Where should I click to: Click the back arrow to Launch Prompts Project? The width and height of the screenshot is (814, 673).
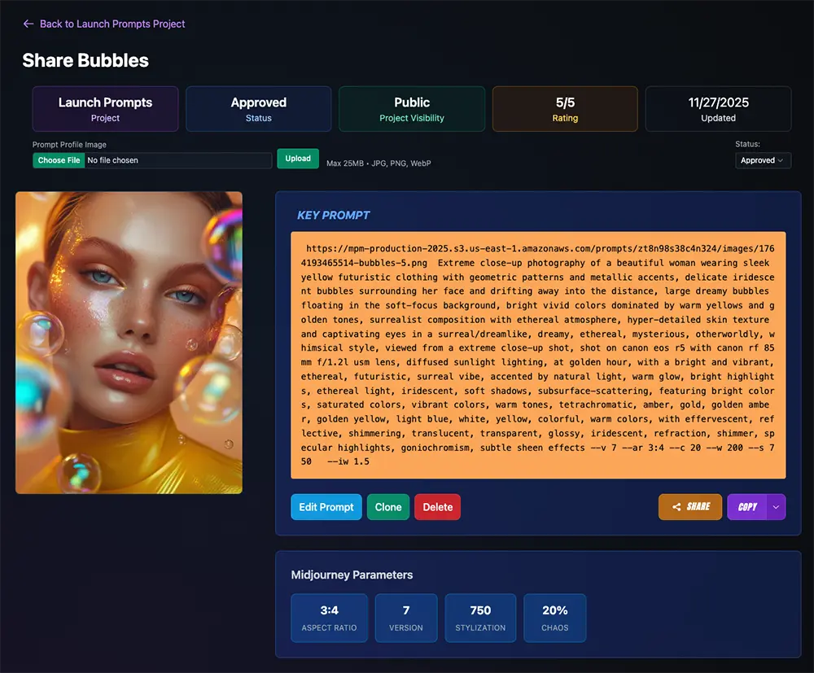(27, 24)
